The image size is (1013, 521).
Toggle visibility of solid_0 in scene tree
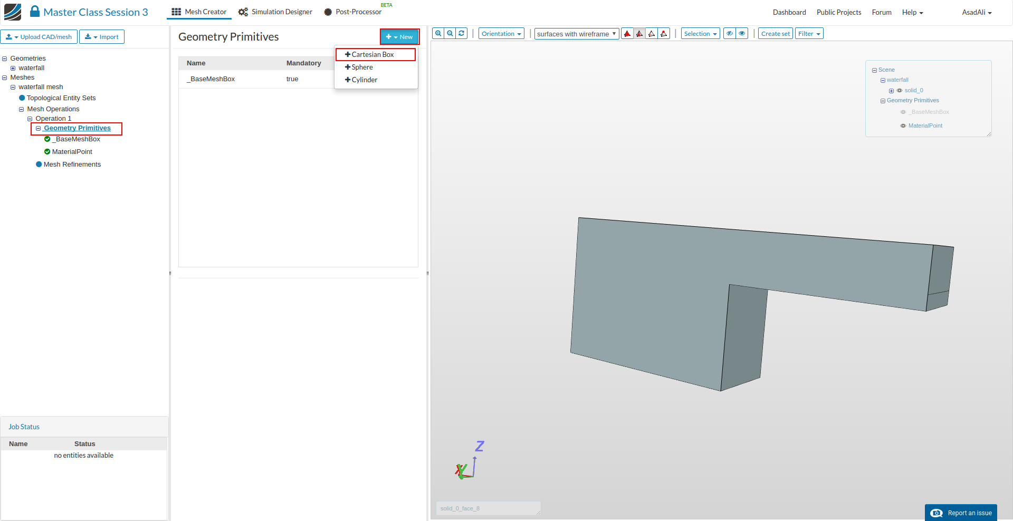(x=900, y=91)
